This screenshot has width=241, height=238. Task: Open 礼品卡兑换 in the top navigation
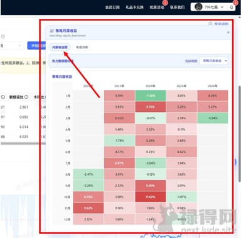point(134,7)
